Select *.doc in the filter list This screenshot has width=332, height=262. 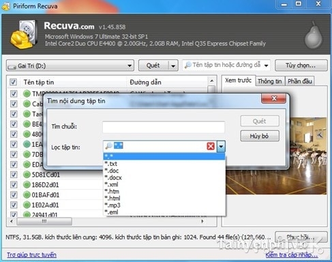164,171
